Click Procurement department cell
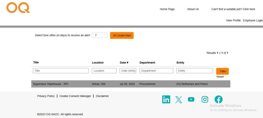 147,84
